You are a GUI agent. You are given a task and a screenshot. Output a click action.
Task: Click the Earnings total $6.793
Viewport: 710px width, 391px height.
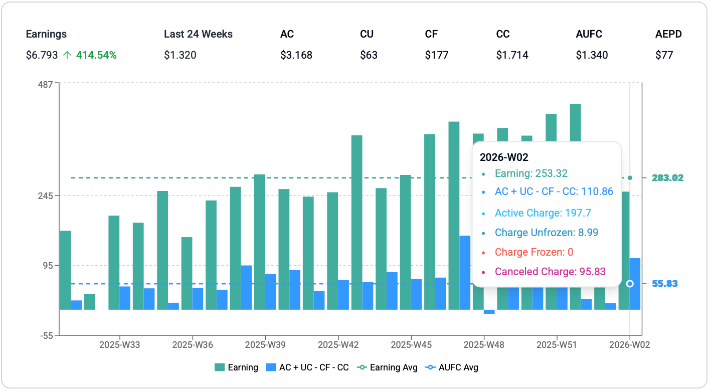(42, 55)
